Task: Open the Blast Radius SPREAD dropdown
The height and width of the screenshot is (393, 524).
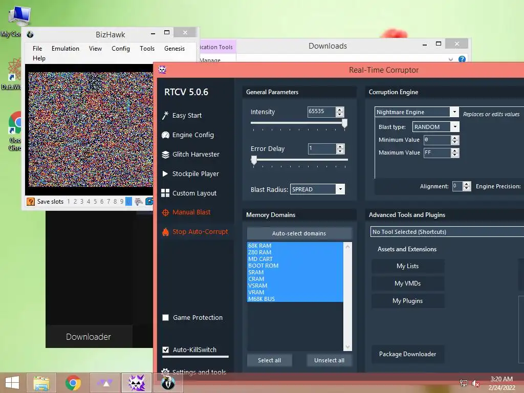Action: pos(340,189)
